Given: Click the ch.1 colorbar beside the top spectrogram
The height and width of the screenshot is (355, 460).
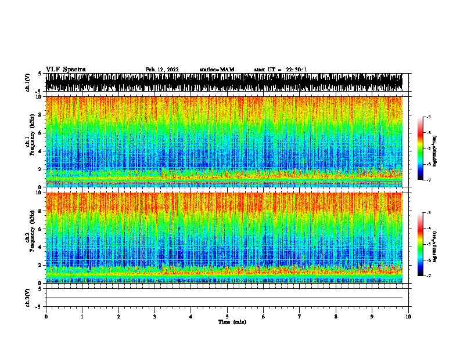Looking at the screenshot, I should (x=420, y=148).
